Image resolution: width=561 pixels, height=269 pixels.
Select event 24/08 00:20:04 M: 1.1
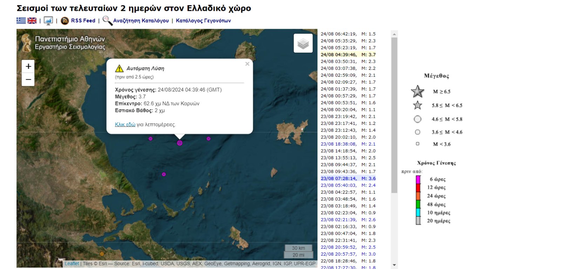click(348, 109)
